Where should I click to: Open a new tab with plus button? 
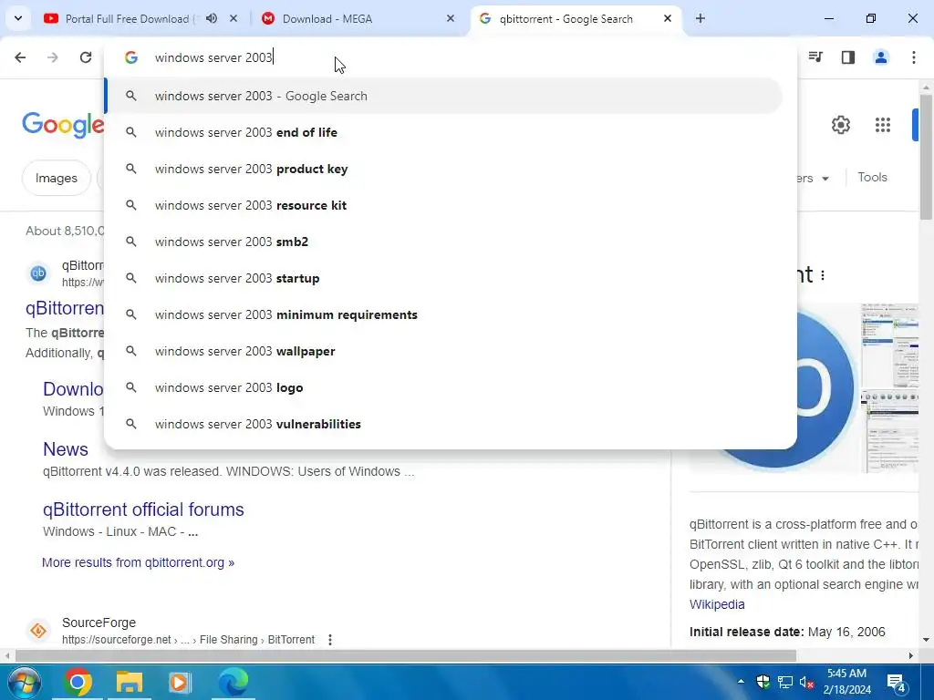tap(700, 18)
